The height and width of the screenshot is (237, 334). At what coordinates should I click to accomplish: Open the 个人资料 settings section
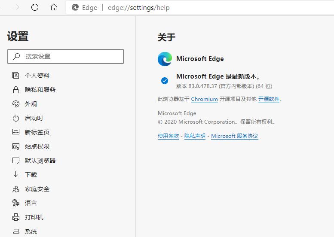(37, 76)
